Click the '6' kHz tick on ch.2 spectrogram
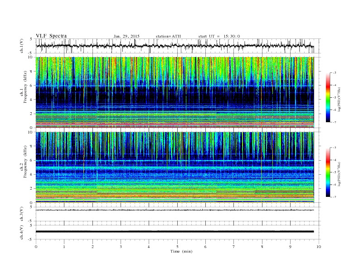 pos(31,160)
